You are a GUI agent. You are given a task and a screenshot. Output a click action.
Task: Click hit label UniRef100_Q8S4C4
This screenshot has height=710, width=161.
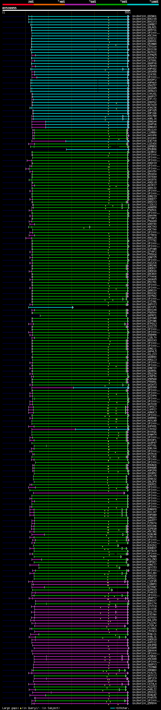coord(144,58)
